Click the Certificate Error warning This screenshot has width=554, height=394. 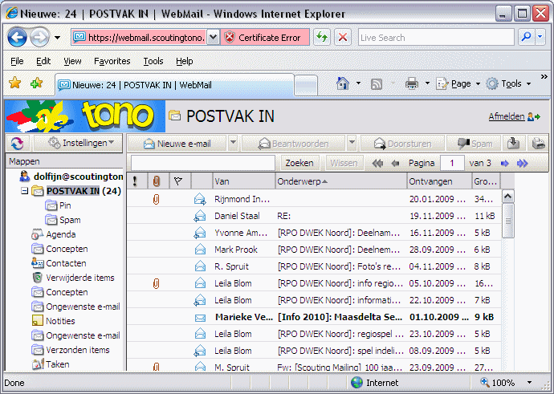tap(263, 37)
